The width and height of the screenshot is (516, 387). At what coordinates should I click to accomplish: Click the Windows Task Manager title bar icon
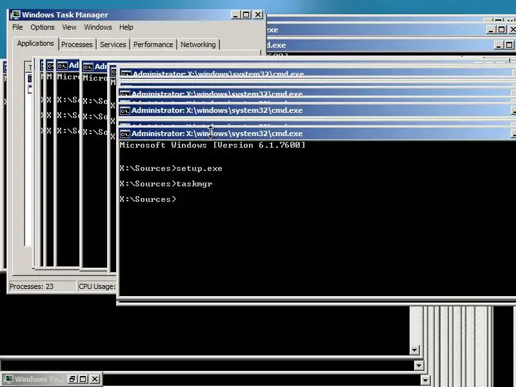pos(15,15)
